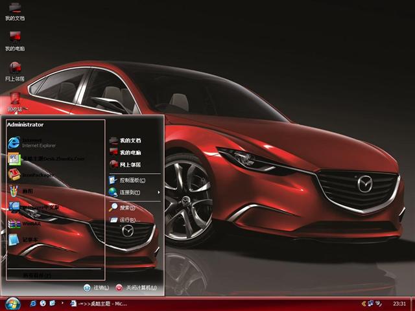Image resolution: width=415 pixels, height=311 pixels.
Task: Expand the 连接到 submenu arrow
Action: (158, 192)
